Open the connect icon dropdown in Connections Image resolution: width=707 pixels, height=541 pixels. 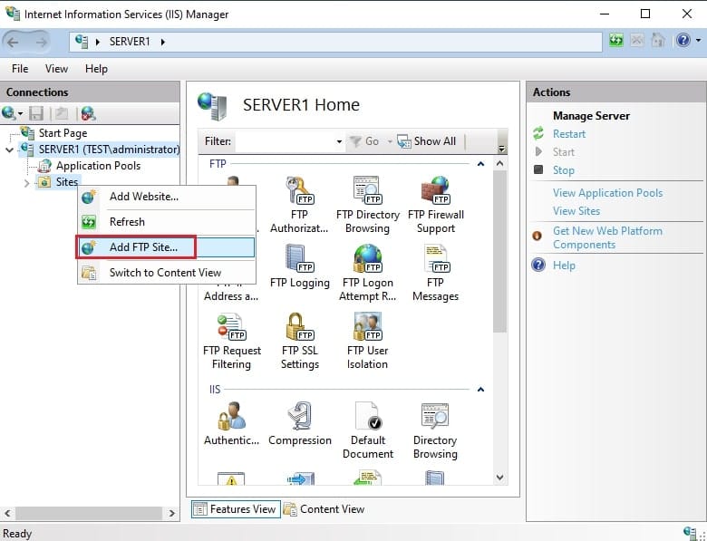pyautogui.click(x=20, y=113)
